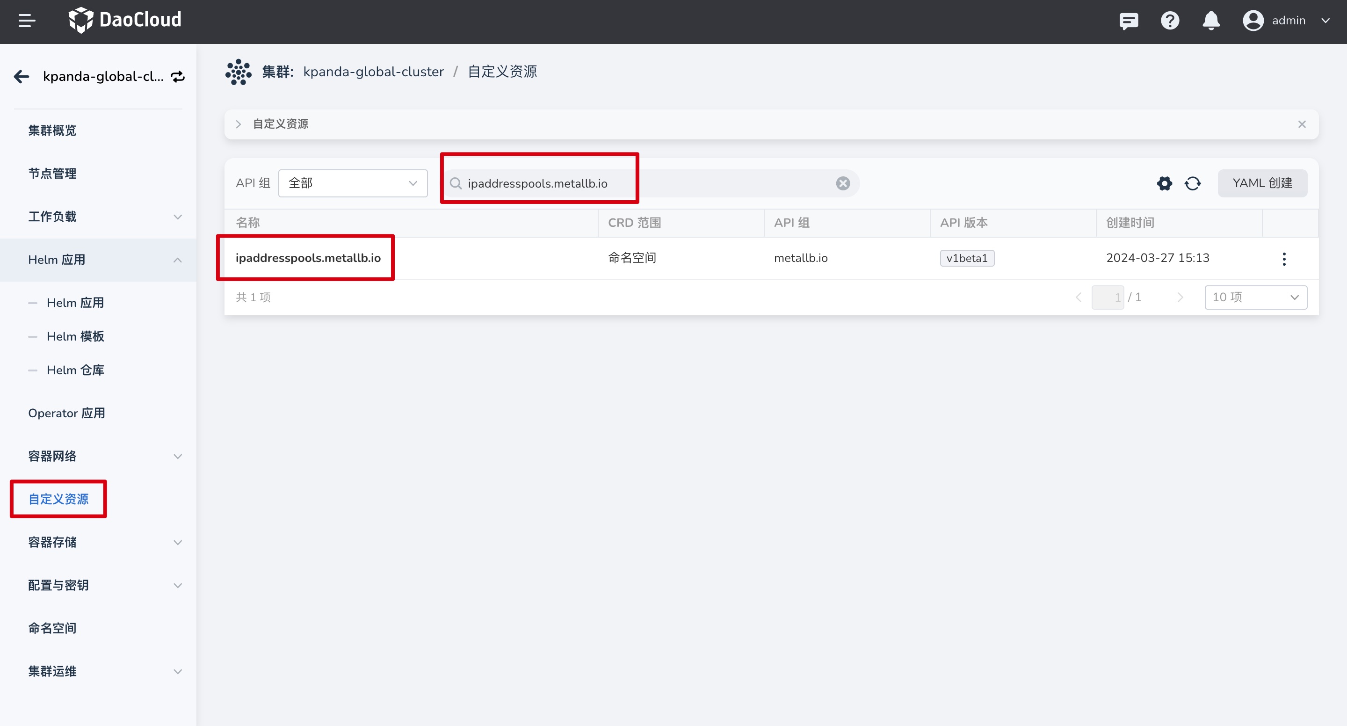Open ipaddresspools.metallb.io resource link
The image size is (1347, 726).
tap(308, 258)
